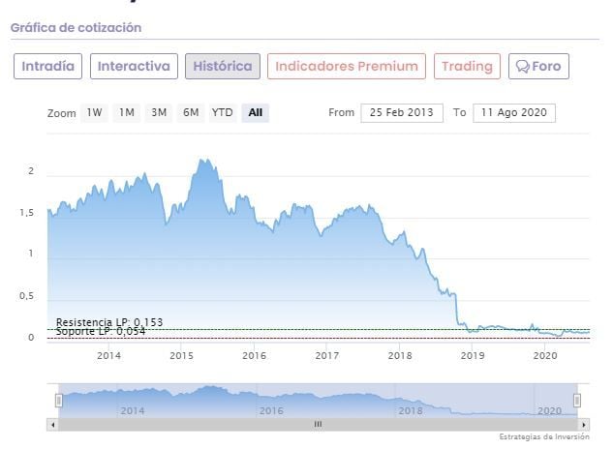Open the Estrategias de Inversión credit link
The image size is (613, 450).
(x=544, y=437)
